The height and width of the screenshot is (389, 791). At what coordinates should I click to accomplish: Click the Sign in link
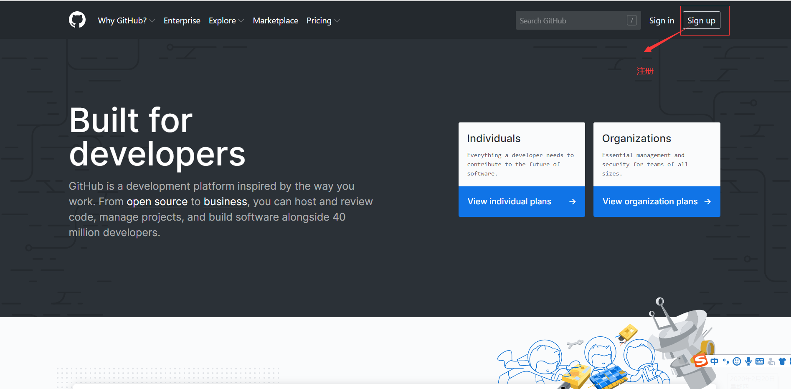[x=662, y=20]
